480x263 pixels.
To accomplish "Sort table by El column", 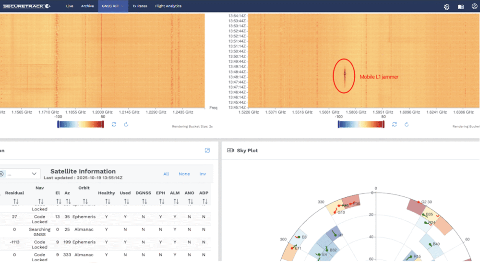I will (x=59, y=202).
